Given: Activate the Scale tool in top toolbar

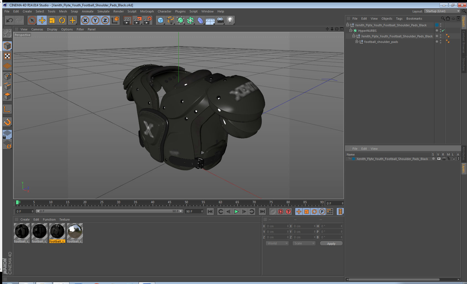Looking at the screenshot, I should click(x=52, y=20).
